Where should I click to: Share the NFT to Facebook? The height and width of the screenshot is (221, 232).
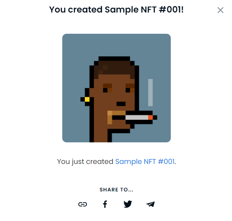tap(105, 204)
